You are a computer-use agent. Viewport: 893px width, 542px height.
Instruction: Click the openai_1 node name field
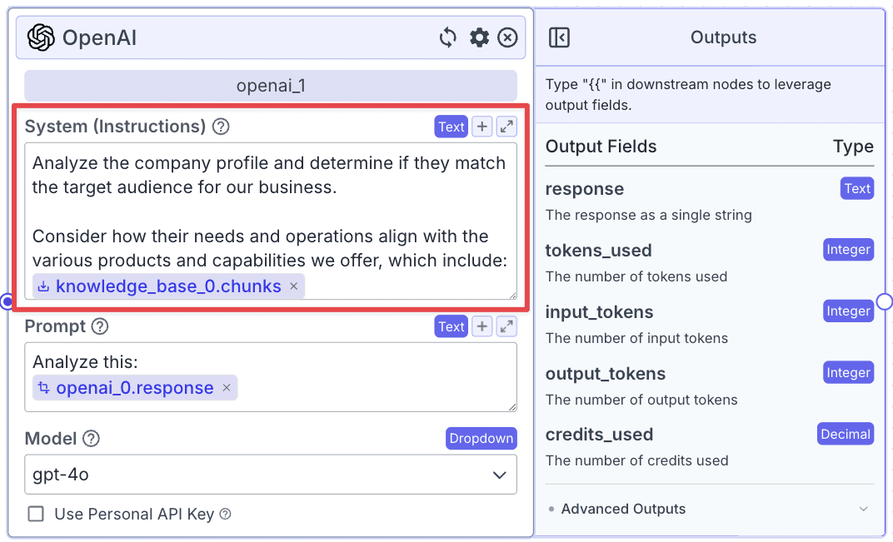271,86
